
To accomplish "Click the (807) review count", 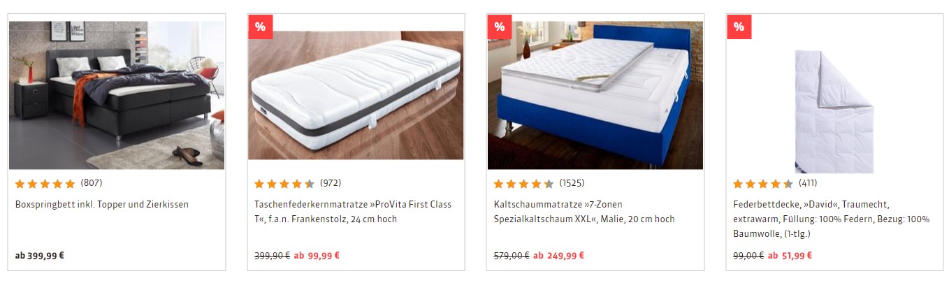I will (x=92, y=183).
